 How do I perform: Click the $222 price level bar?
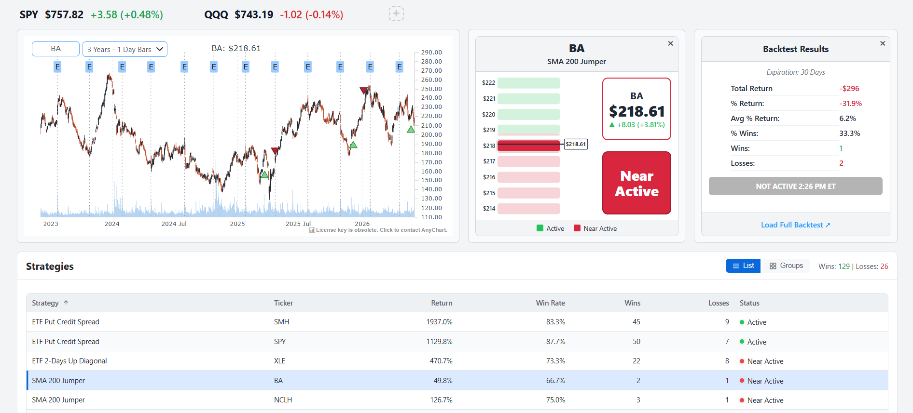point(528,83)
